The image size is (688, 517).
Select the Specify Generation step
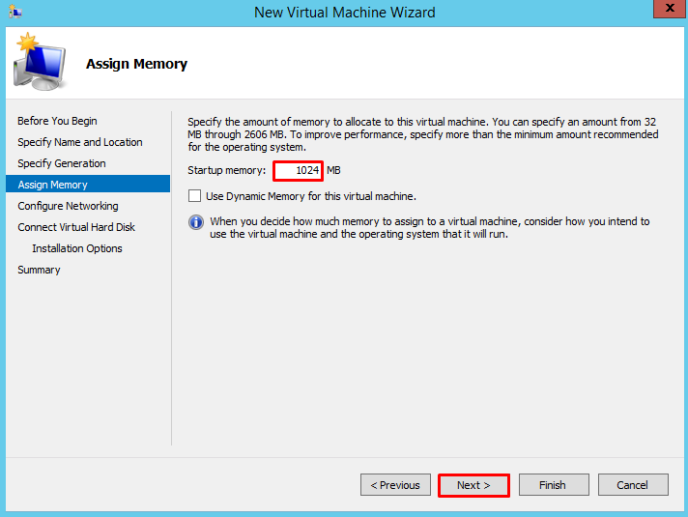pyautogui.click(x=62, y=163)
